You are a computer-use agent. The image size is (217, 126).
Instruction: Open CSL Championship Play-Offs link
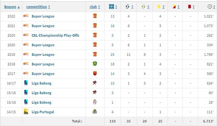click(x=55, y=35)
